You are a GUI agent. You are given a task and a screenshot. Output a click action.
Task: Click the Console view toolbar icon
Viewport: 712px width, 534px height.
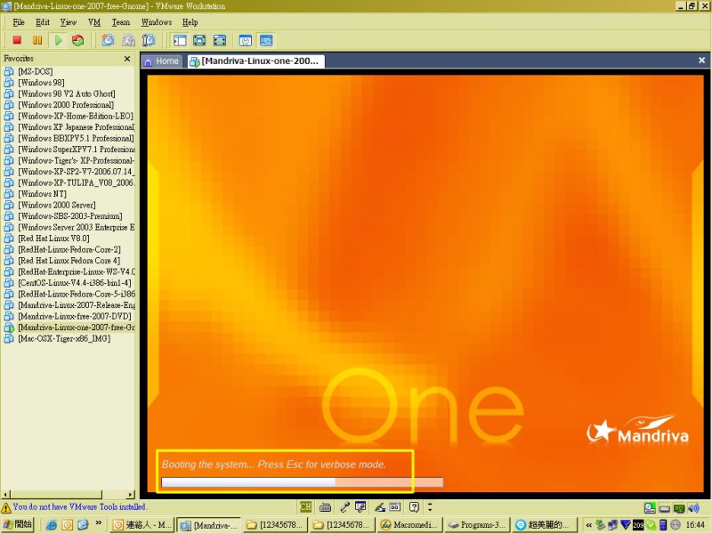click(266, 40)
